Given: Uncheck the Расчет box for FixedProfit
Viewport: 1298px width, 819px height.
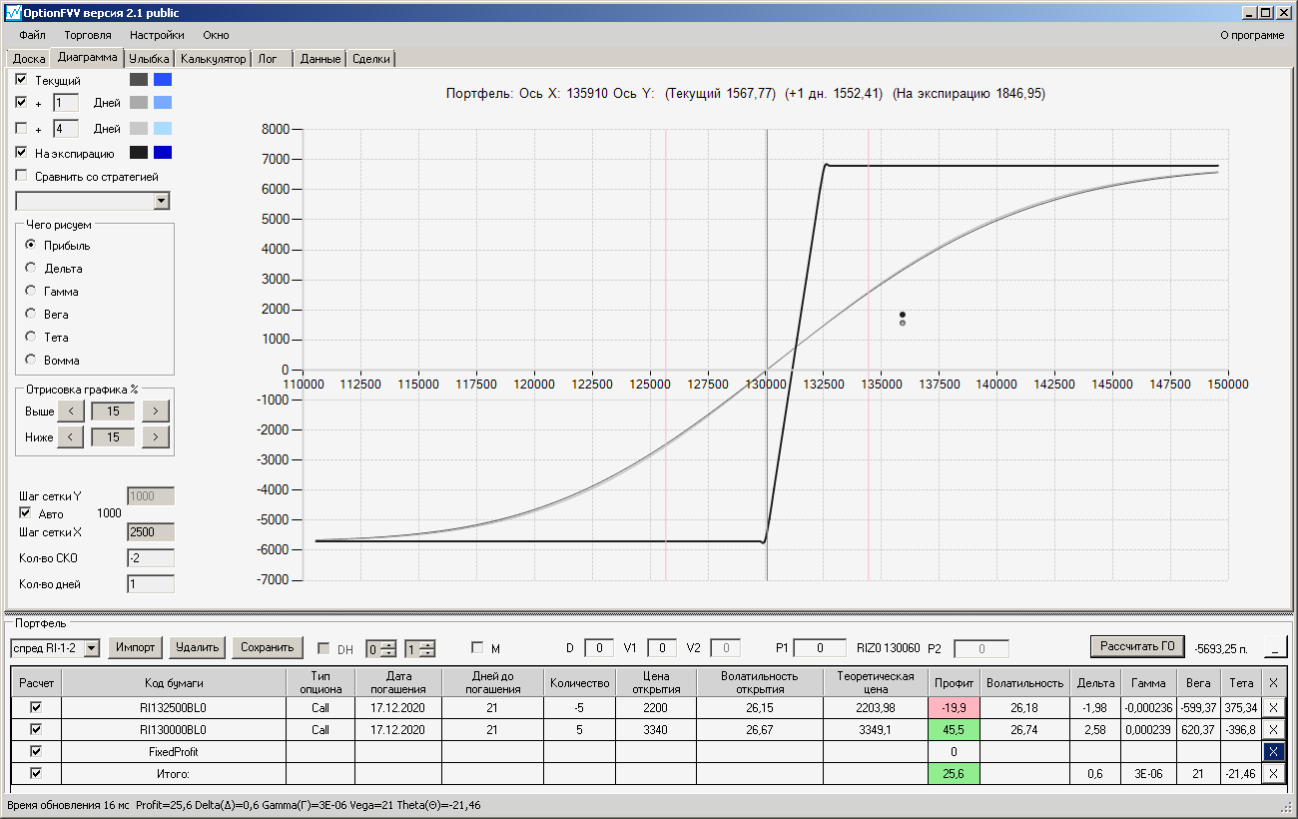Looking at the screenshot, I should 36,752.
